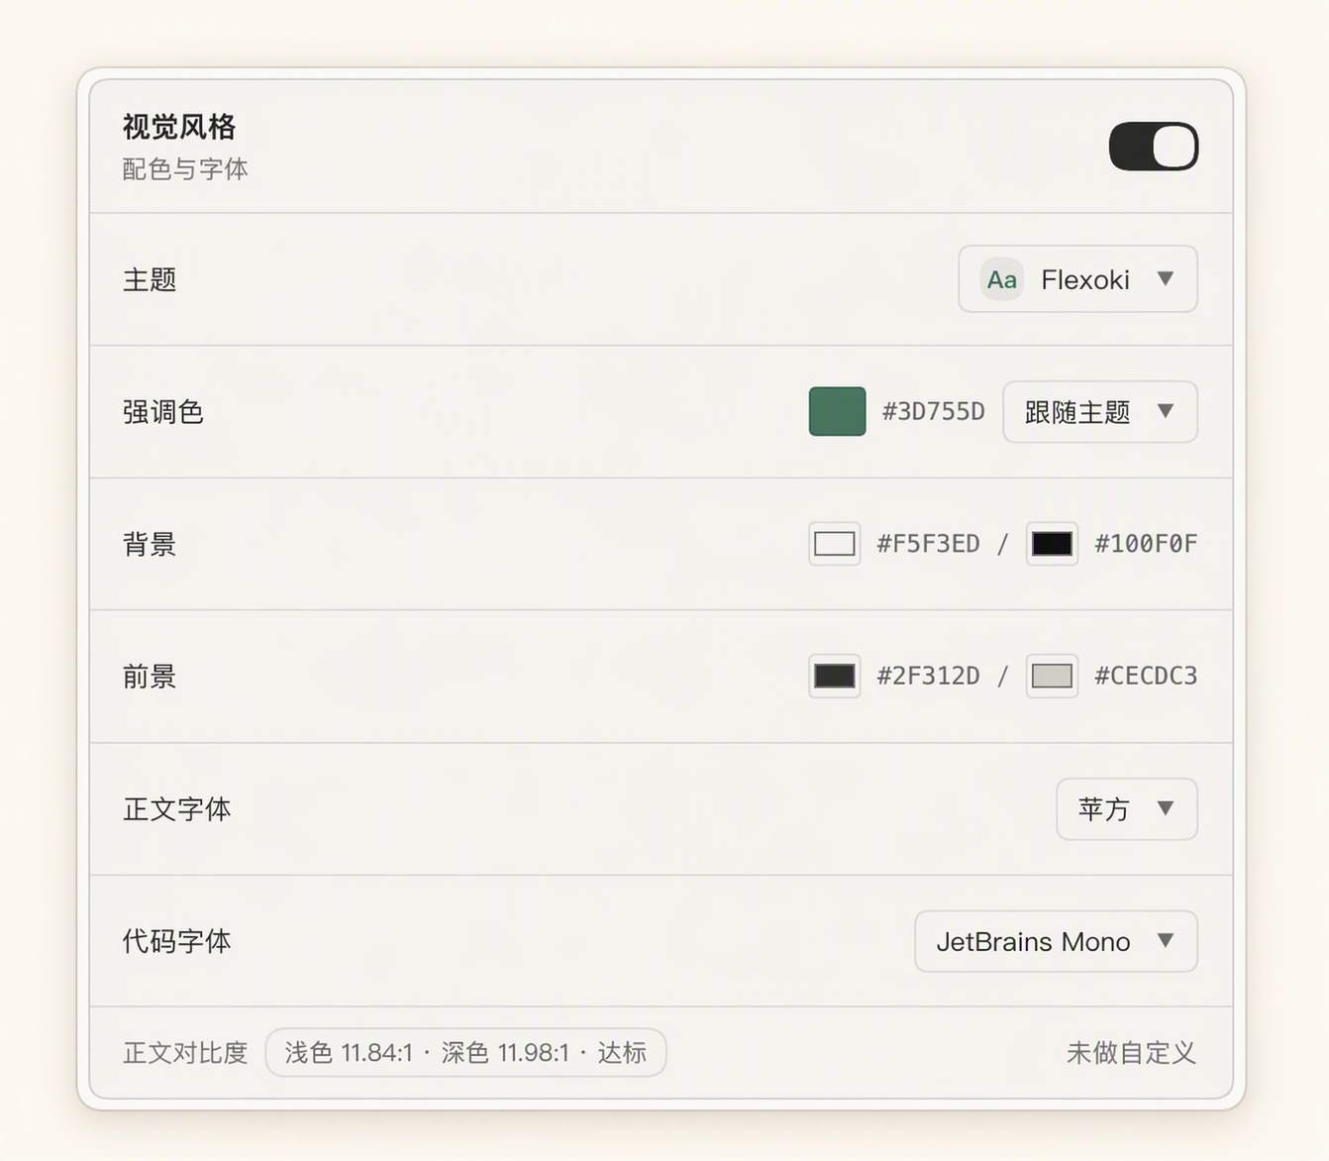Click the #100F0F hex text
This screenshot has width=1329, height=1161.
tap(1146, 544)
